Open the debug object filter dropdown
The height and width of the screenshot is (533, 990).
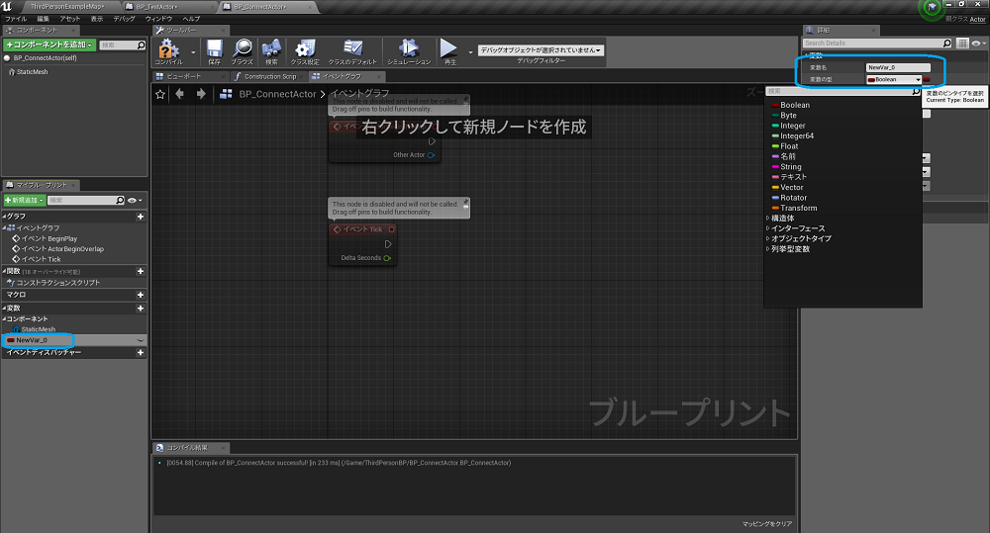[541, 49]
